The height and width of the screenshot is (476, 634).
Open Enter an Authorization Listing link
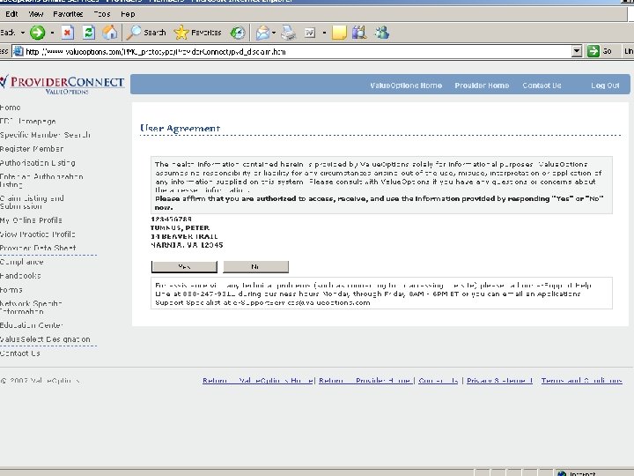[41, 181]
